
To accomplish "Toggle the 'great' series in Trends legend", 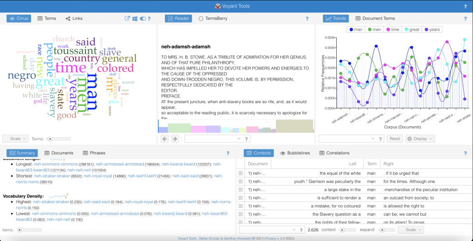I will click(x=411, y=29).
